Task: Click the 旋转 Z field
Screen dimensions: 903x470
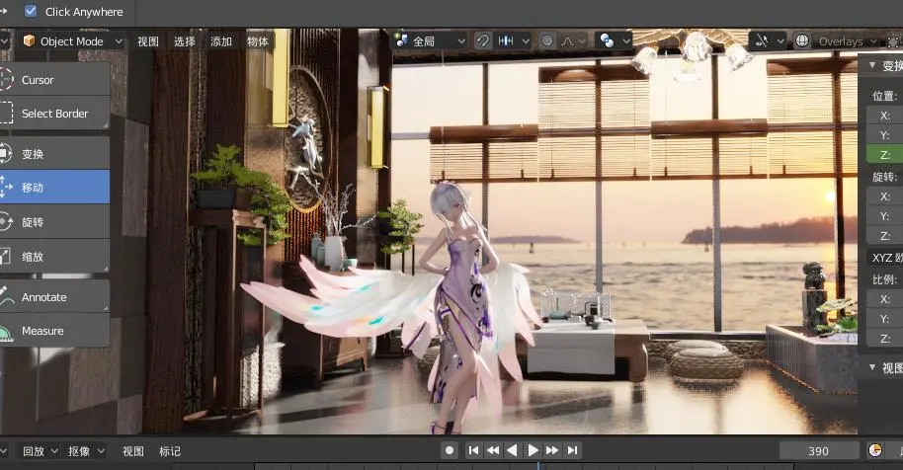Action: point(885,235)
